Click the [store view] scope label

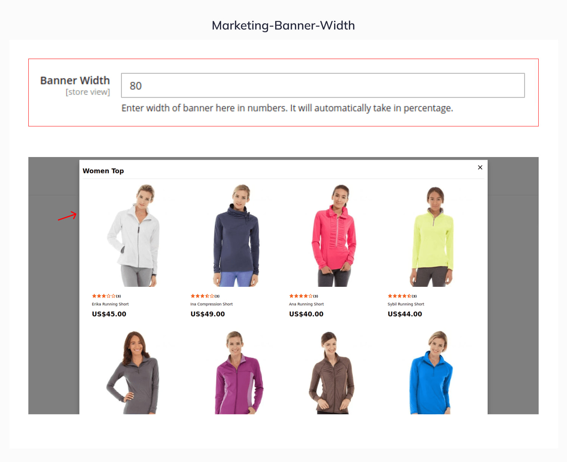(88, 92)
